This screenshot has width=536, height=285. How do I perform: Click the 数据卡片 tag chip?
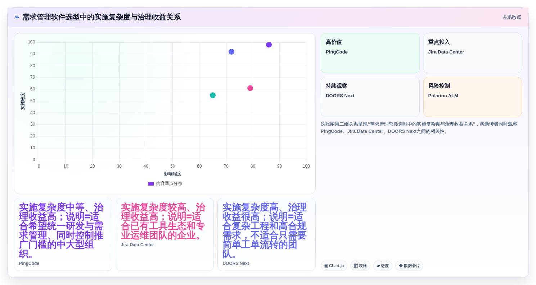409,266
